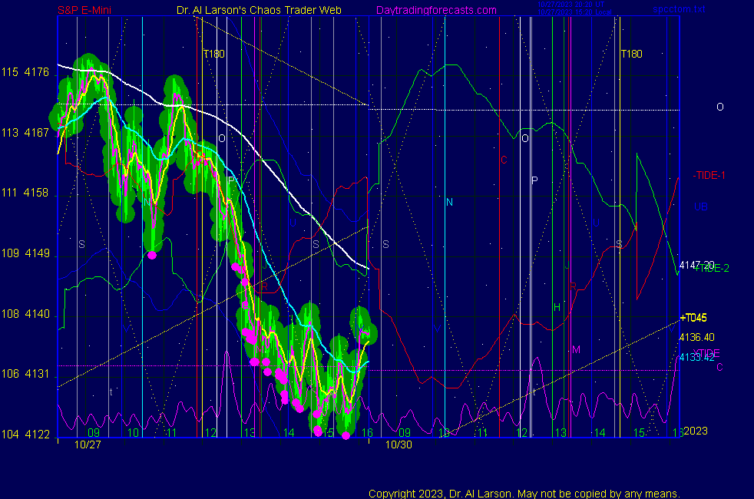Screen dimensions: 754x499
Task: Click the yellow "+T045" legend label
Action: click(x=693, y=318)
